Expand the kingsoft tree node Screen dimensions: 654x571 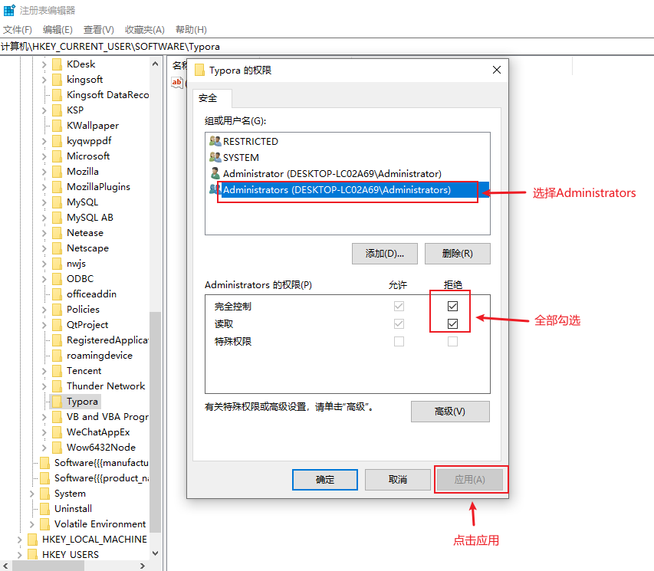coord(44,80)
